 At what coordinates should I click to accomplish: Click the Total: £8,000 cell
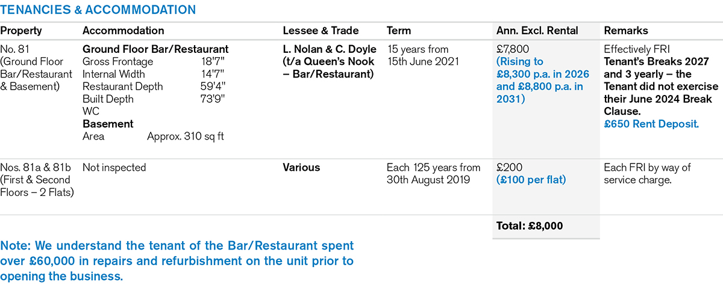pyautogui.click(x=530, y=226)
